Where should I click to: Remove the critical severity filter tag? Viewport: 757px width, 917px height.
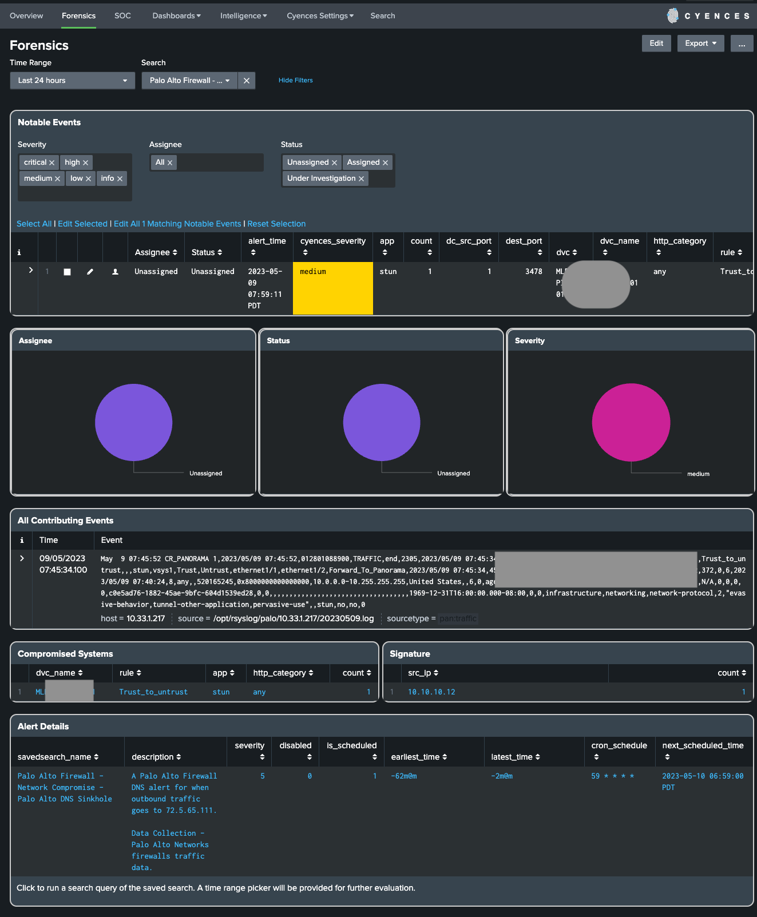coord(52,163)
